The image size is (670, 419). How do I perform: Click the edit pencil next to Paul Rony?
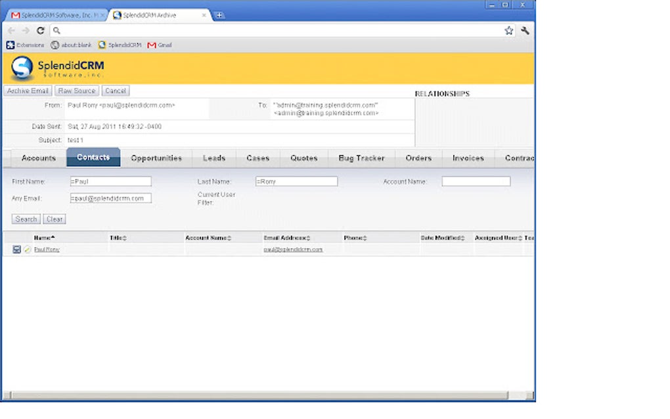pyautogui.click(x=28, y=250)
